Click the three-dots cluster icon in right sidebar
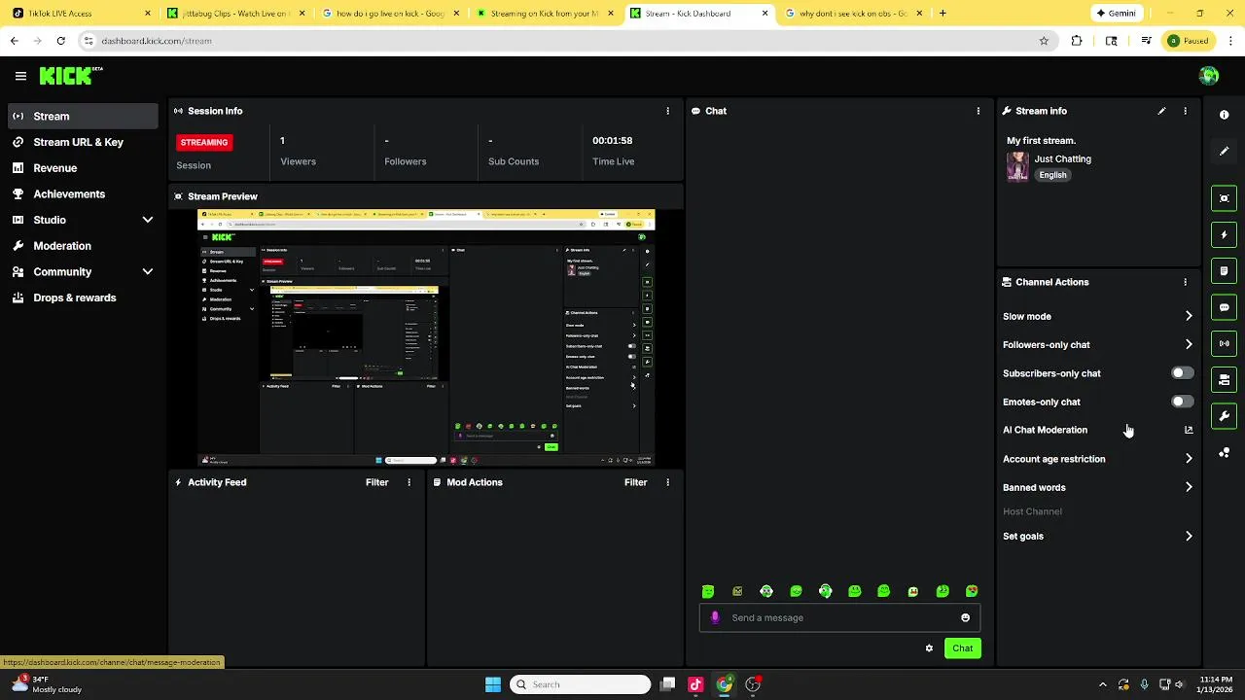This screenshot has height=700, width=1245. [1224, 453]
